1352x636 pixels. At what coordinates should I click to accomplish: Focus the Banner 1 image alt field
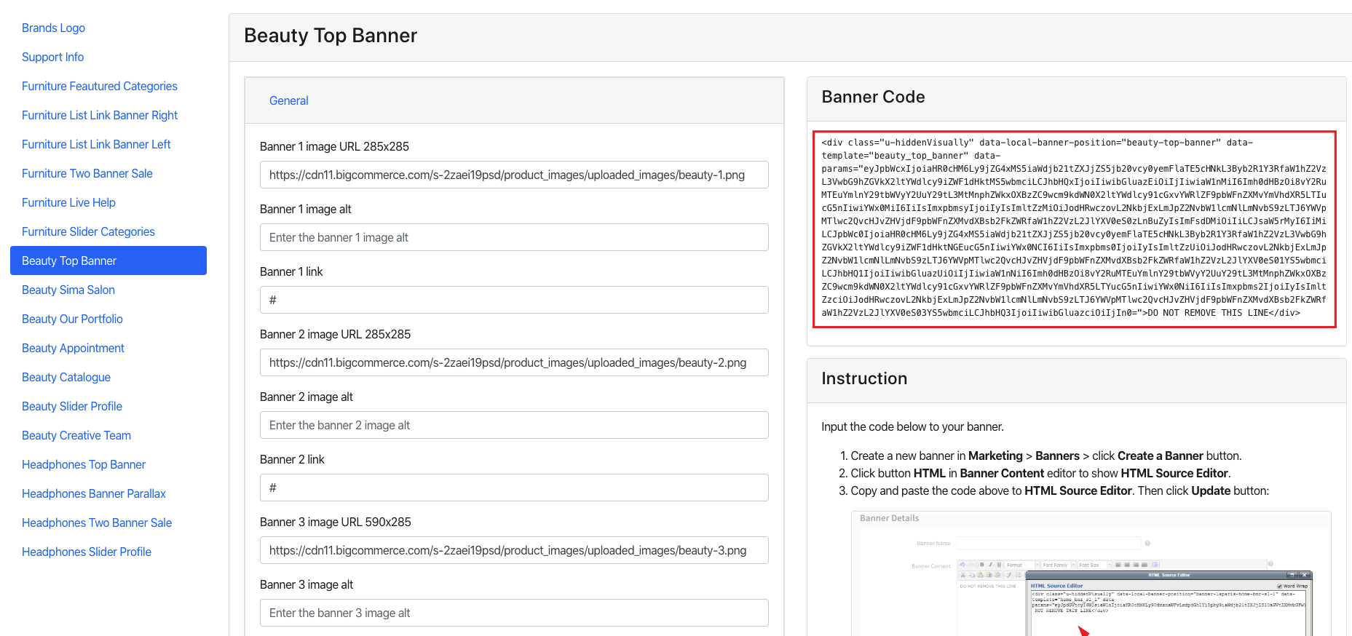514,237
